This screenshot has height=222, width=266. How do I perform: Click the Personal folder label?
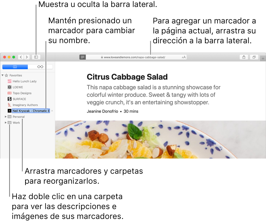click(19, 117)
